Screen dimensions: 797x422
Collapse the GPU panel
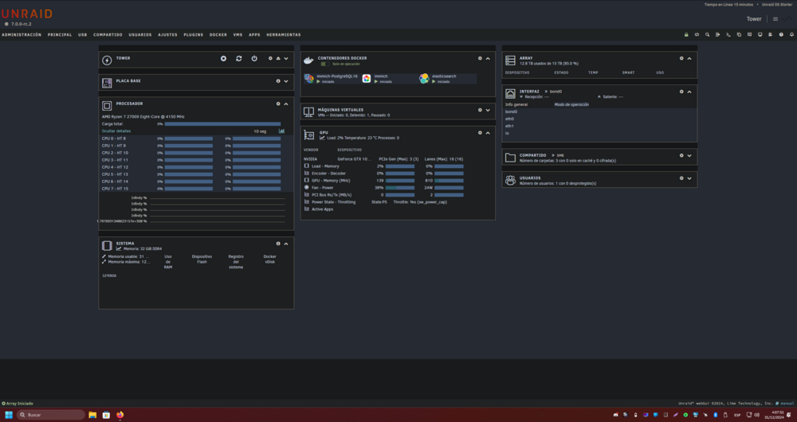[488, 132]
